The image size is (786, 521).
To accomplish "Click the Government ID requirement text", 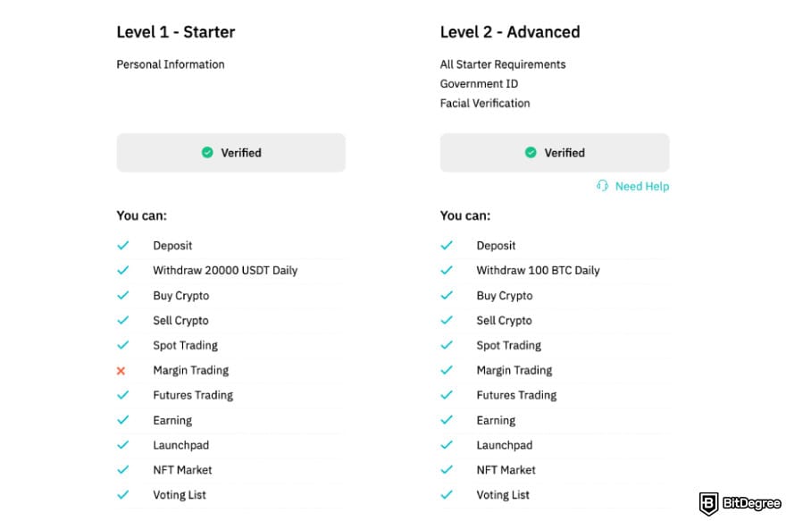I will 479,84.
